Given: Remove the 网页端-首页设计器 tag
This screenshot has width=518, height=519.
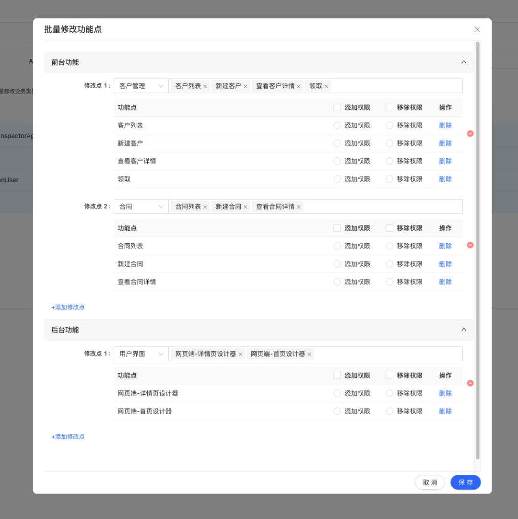Looking at the screenshot, I should tap(309, 354).
